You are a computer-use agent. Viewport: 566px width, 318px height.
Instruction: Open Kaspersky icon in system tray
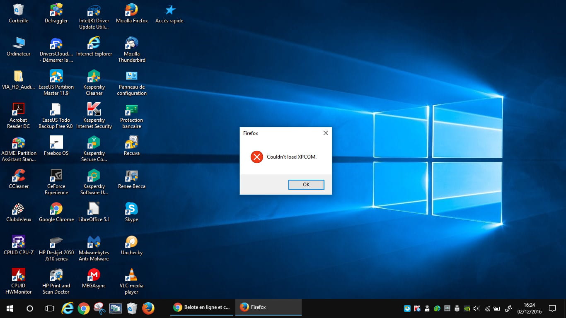point(417,308)
